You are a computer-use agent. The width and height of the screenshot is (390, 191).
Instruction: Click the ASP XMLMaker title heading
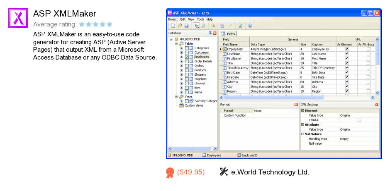65,14
